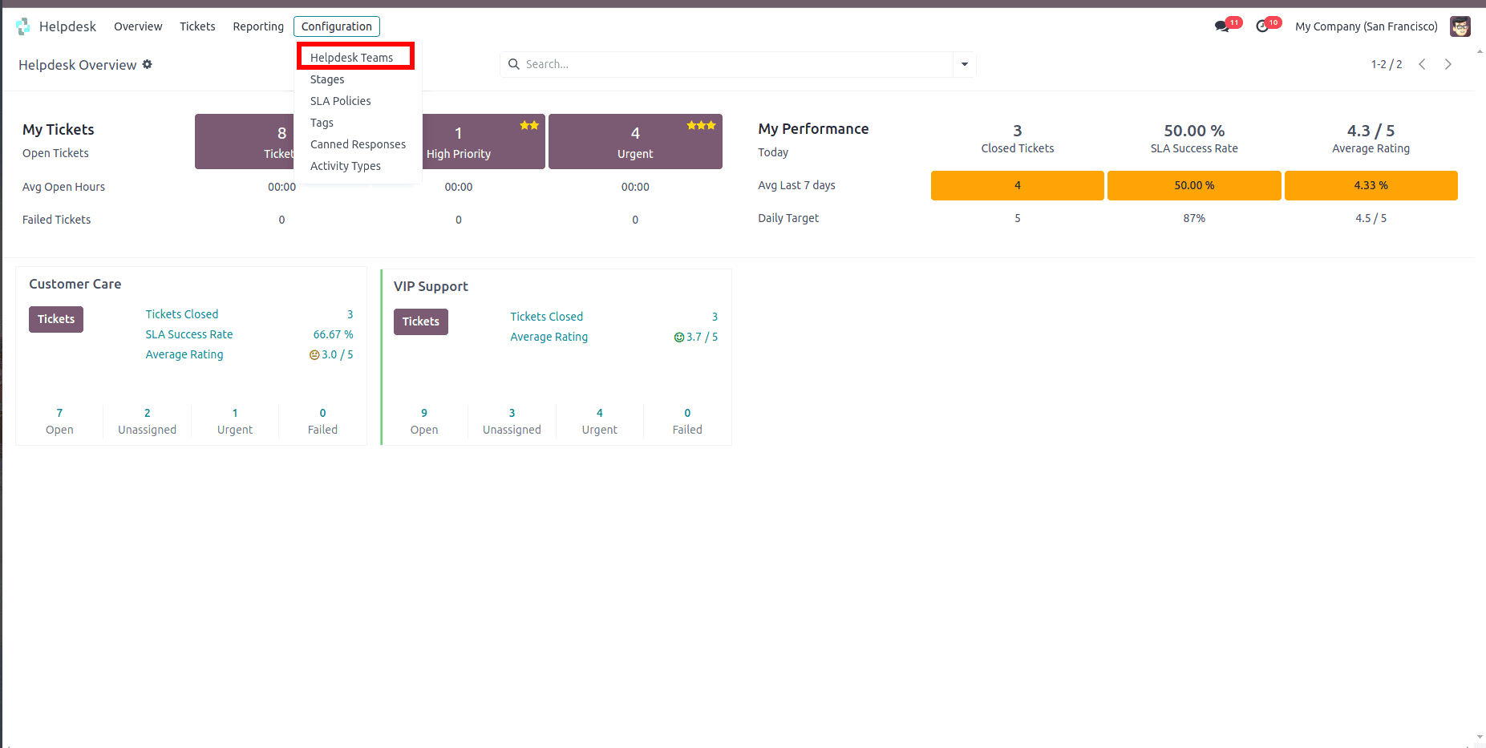
Task: Go to previous page with left arrow
Action: [x=1422, y=64]
